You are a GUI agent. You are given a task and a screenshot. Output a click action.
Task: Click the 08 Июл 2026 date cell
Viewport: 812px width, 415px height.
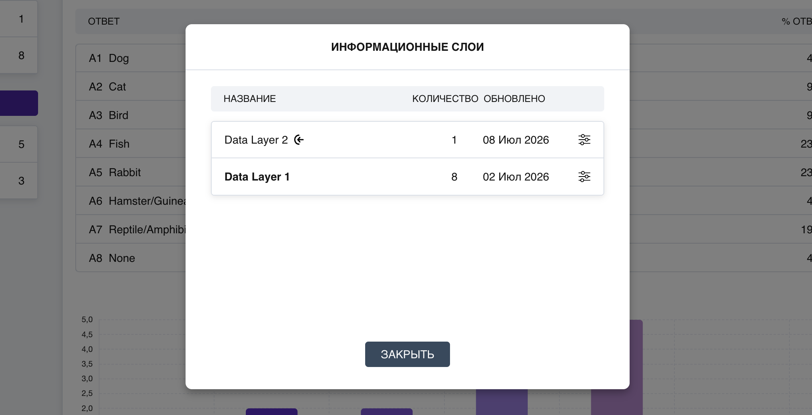click(516, 140)
